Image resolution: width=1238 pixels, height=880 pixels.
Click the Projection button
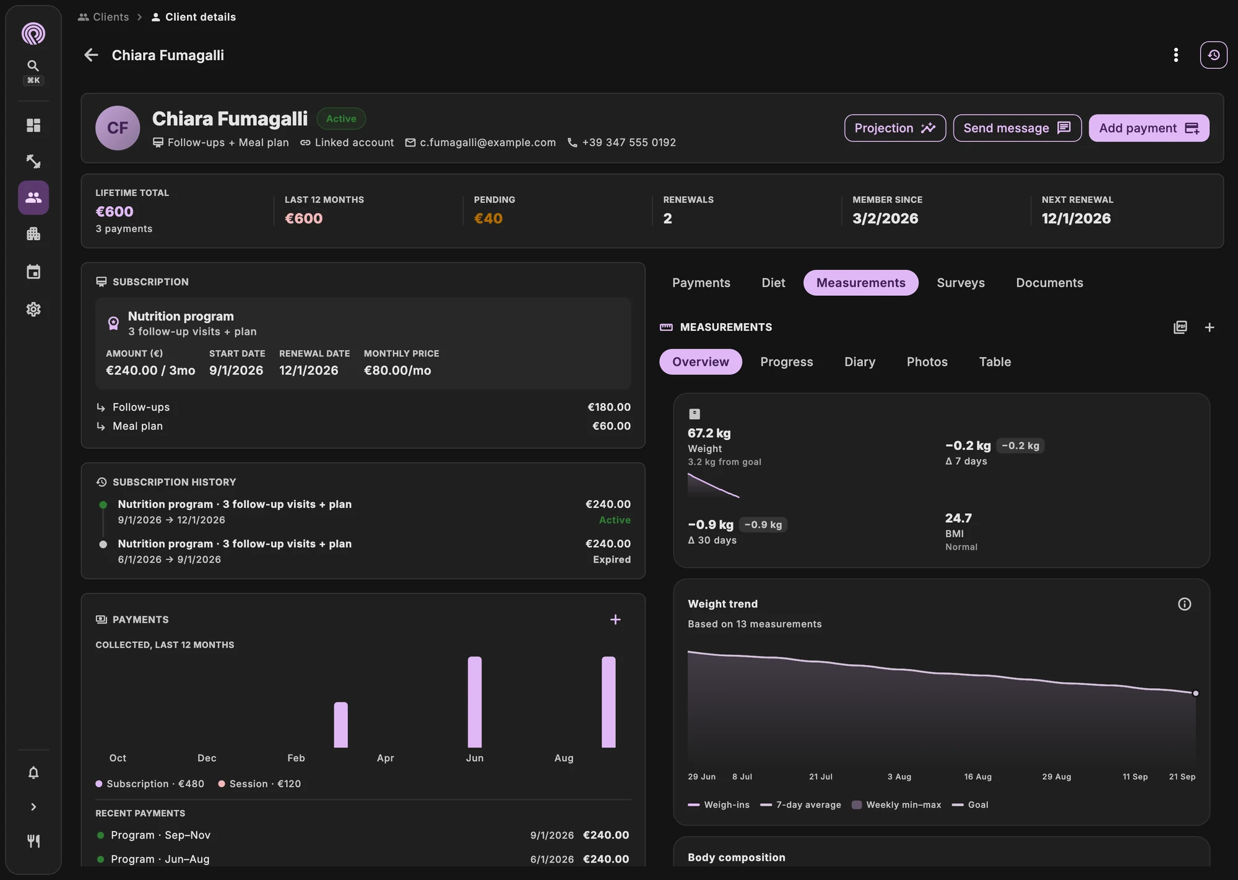click(x=895, y=128)
